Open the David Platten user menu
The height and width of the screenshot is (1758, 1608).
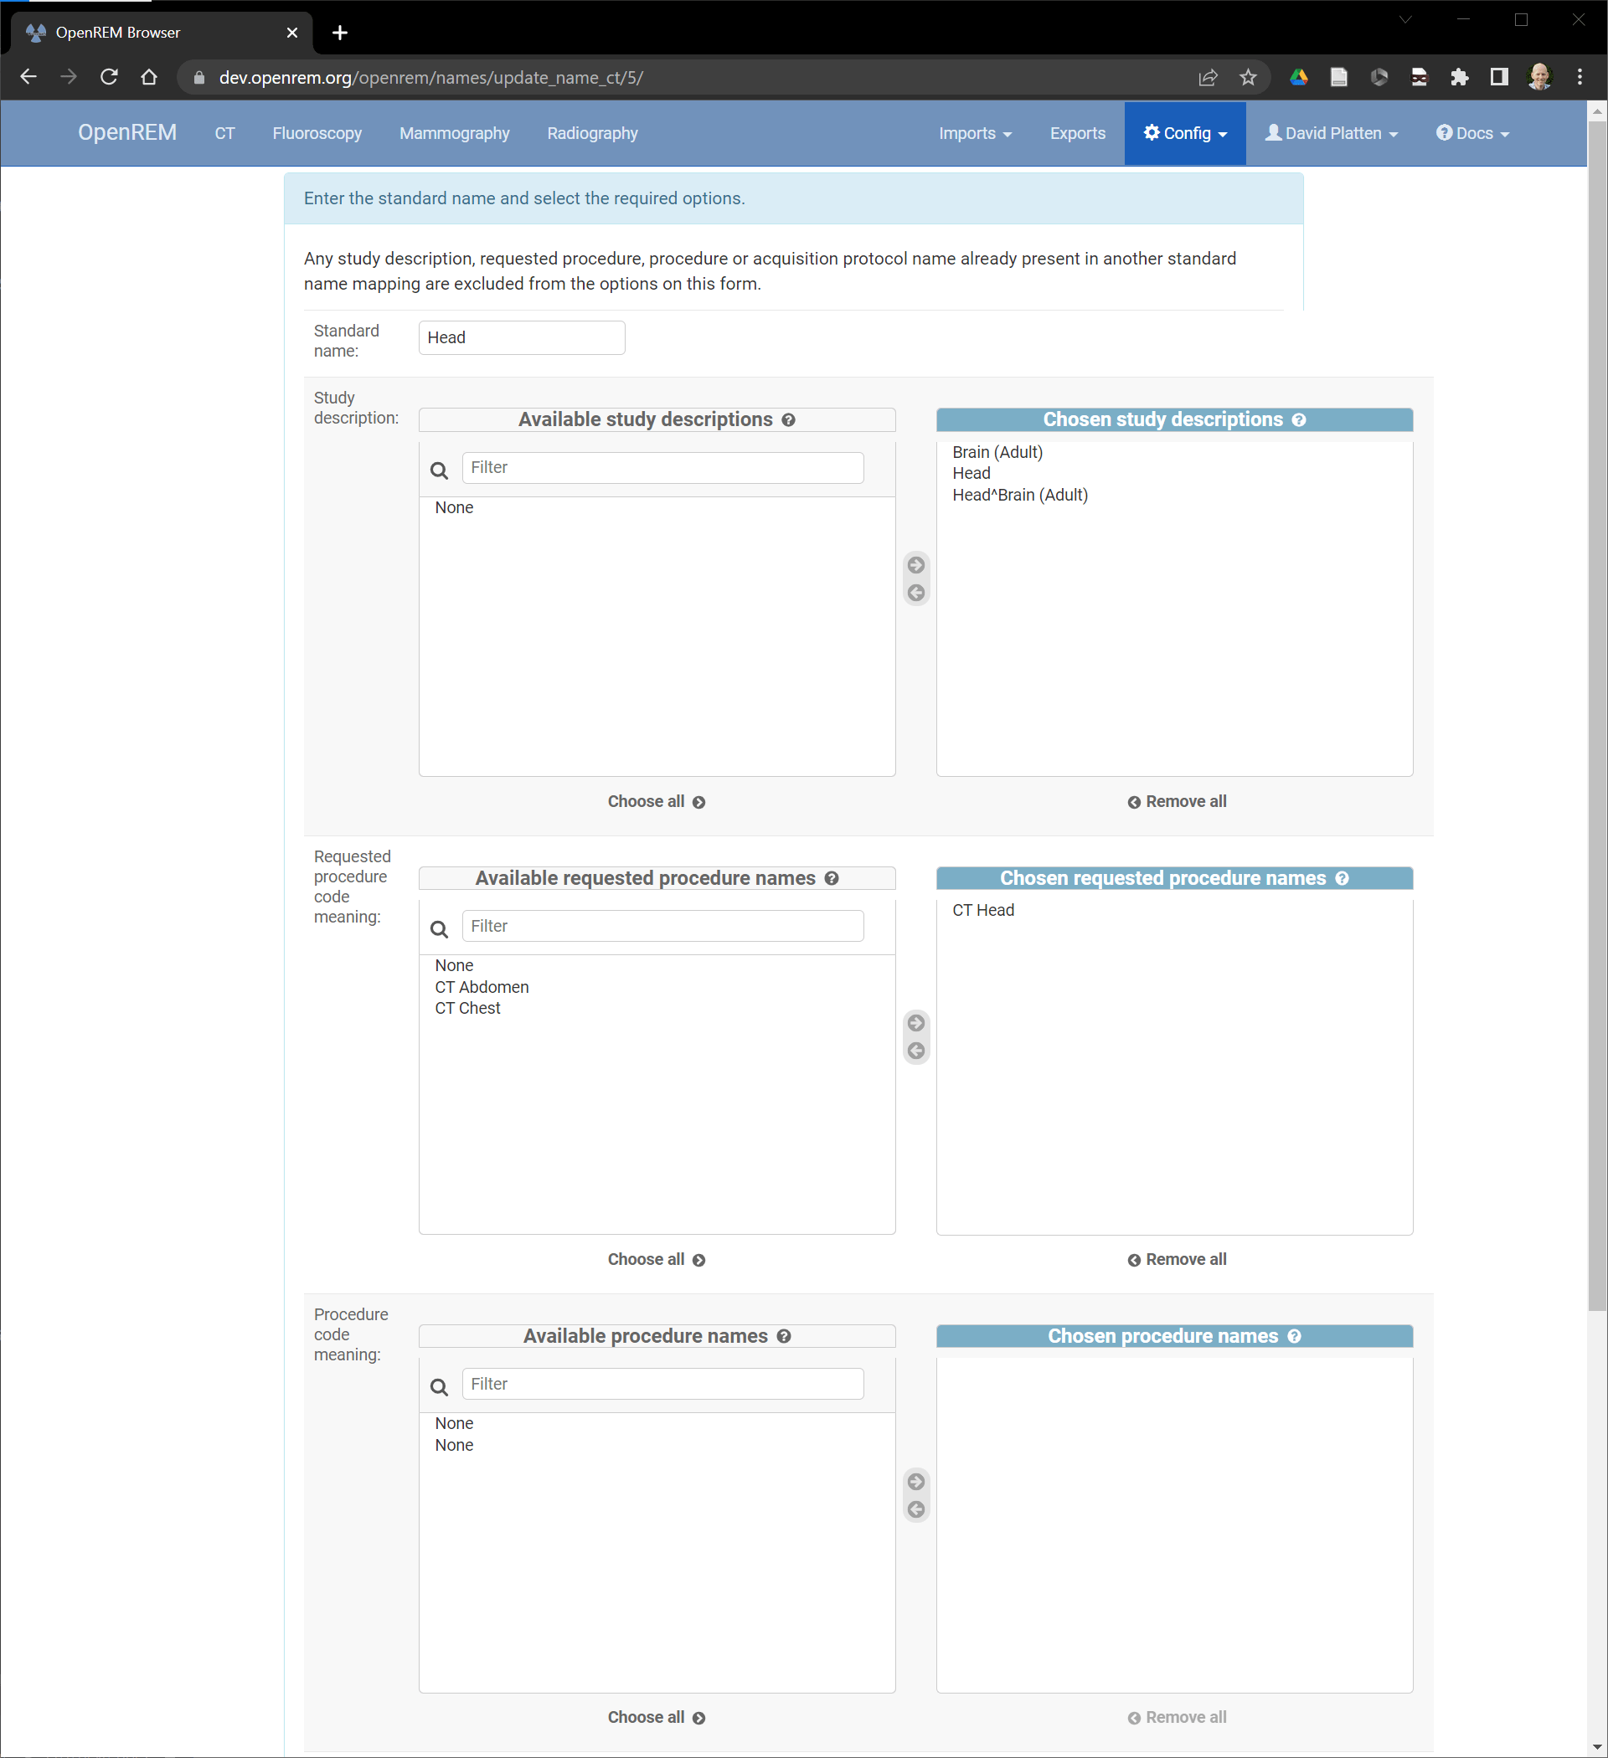[x=1331, y=132]
